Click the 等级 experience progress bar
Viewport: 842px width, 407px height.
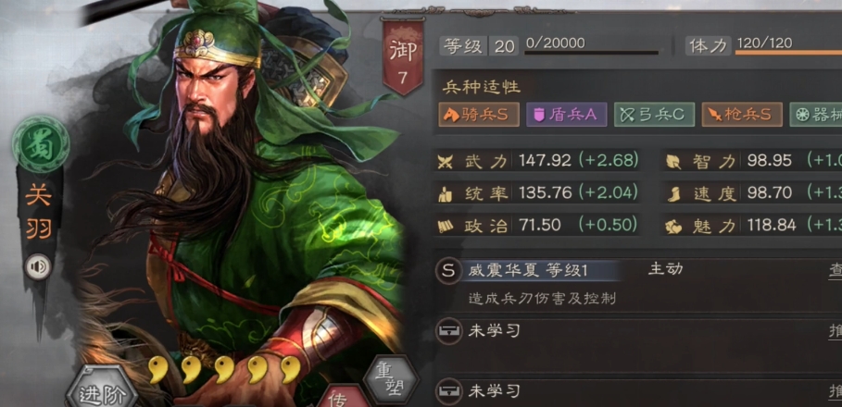[x=592, y=53]
